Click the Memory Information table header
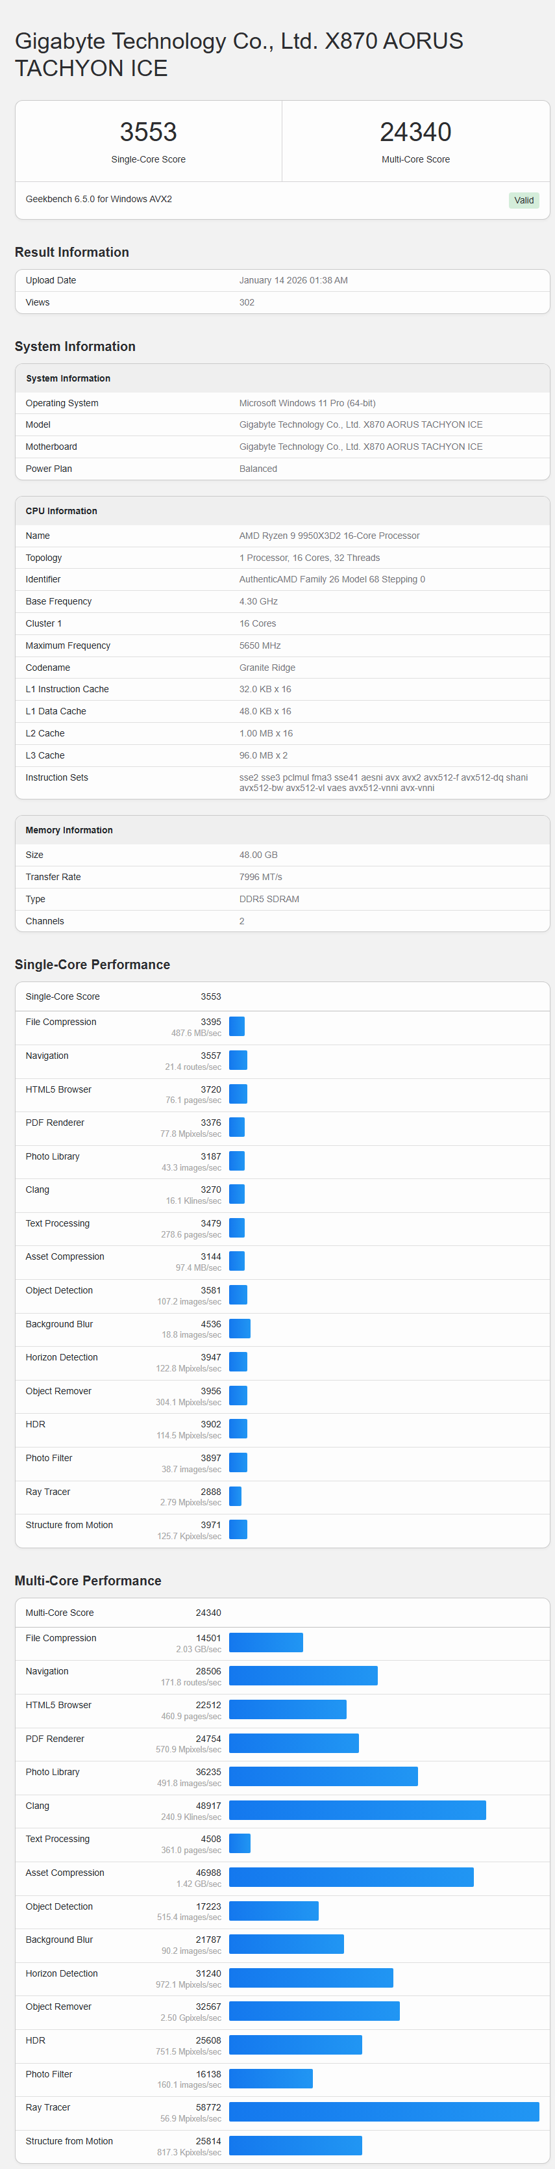This screenshot has width=555, height=2169. coord(69,830)
